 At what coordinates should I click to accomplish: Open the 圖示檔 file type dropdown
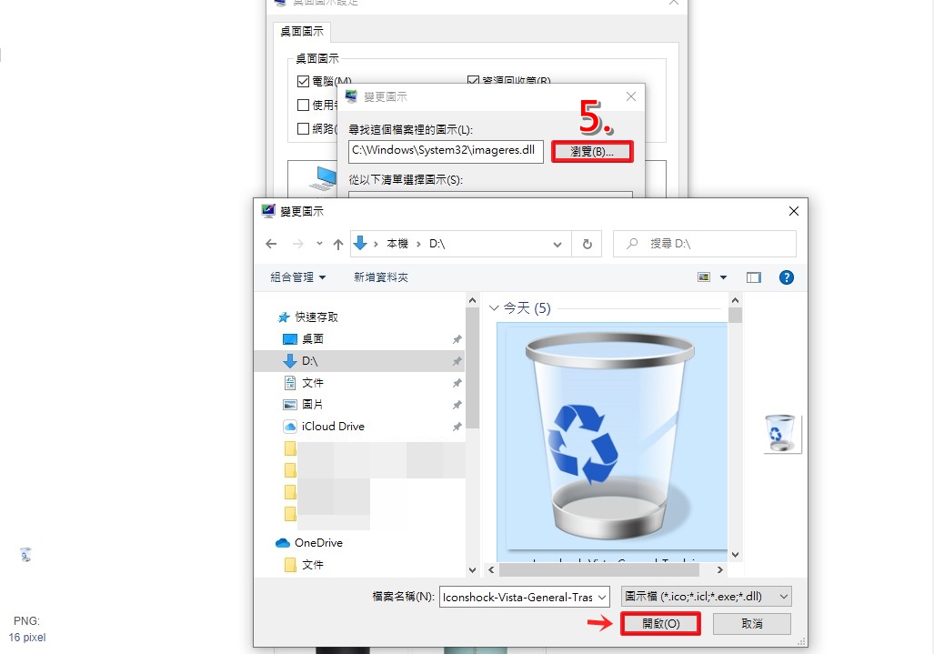click(x=706, y=596)
